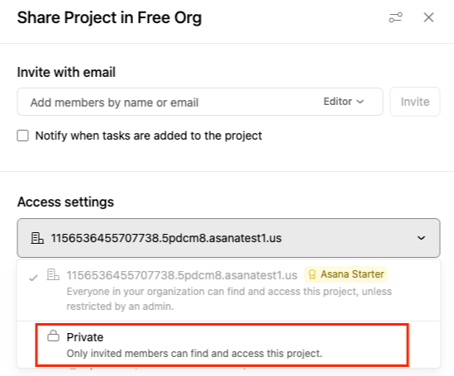
Task: Open the share settings sliders icon
Action: pyautogui.click(x=395, y=17)
